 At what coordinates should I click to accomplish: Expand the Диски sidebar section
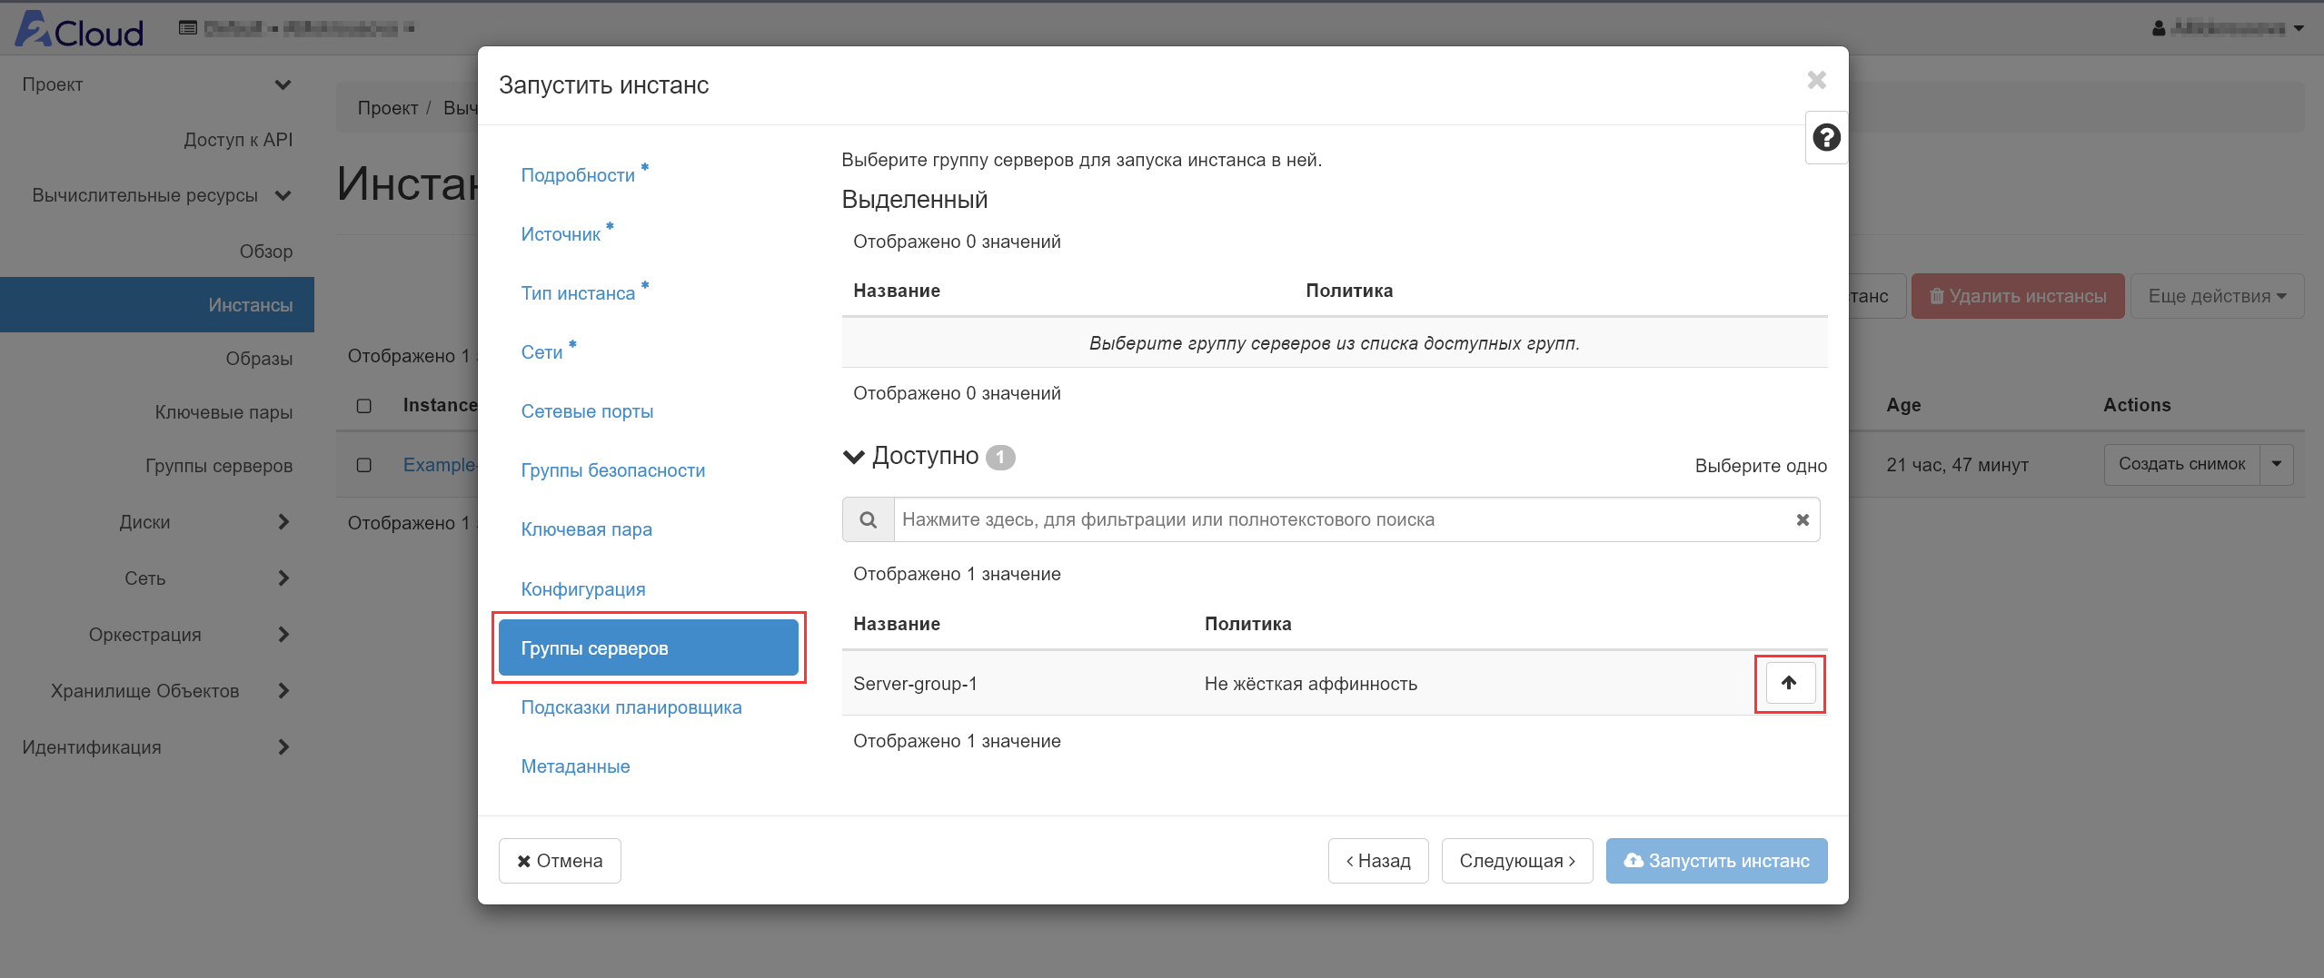(283, 522)
